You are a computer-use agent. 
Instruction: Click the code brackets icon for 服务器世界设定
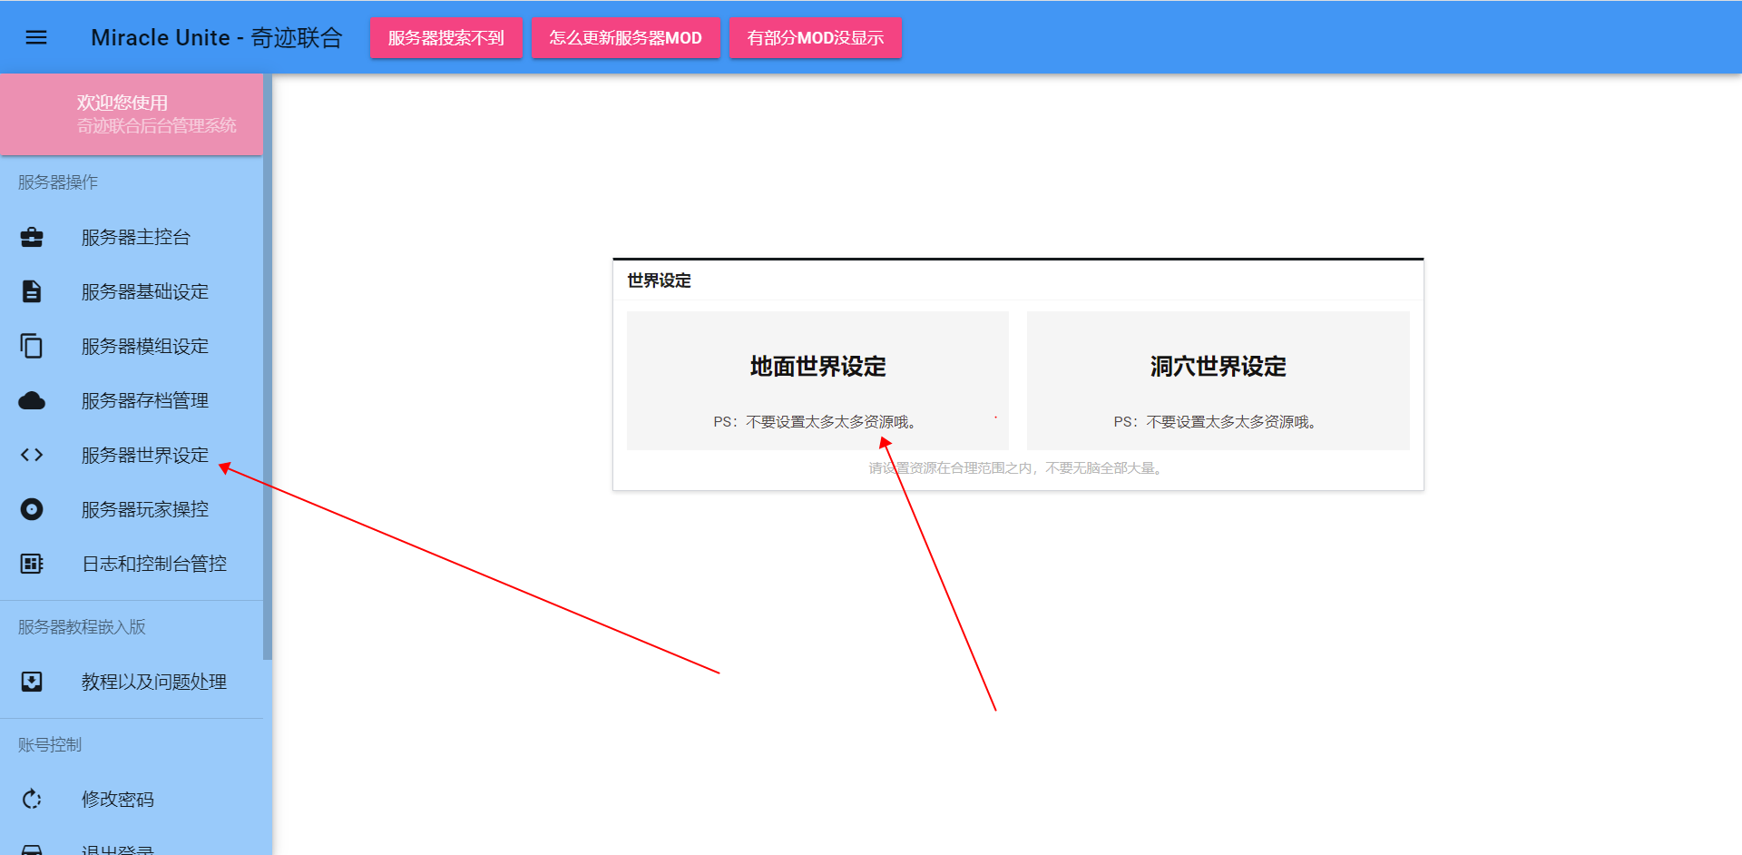[32, 455]
